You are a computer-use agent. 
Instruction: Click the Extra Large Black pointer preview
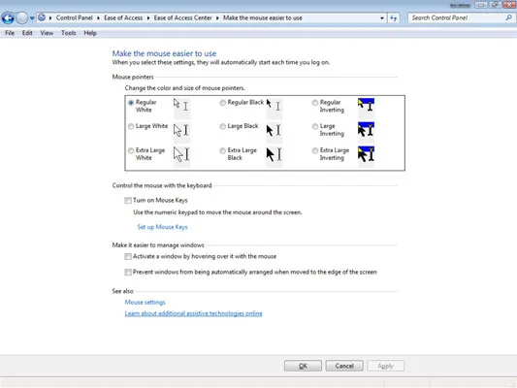point(275,154)
